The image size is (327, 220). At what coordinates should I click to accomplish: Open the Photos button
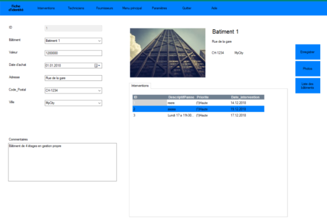pyautogui.click(x=308, y=69)
